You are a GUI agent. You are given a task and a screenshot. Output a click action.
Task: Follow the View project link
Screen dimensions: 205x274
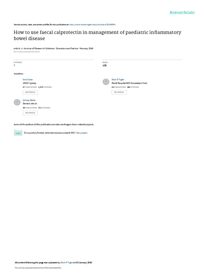tap(81, 133)
